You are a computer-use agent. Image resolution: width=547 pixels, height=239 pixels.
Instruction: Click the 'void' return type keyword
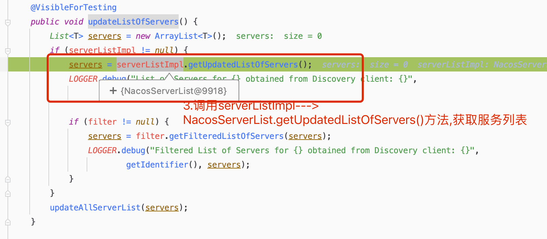[x=74, y=22]
